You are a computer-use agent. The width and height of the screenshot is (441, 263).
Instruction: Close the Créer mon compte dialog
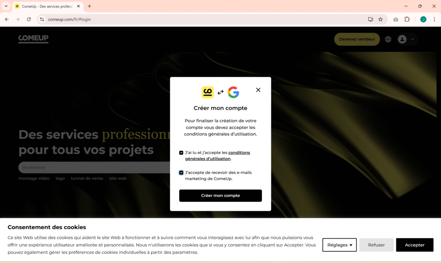258,90
